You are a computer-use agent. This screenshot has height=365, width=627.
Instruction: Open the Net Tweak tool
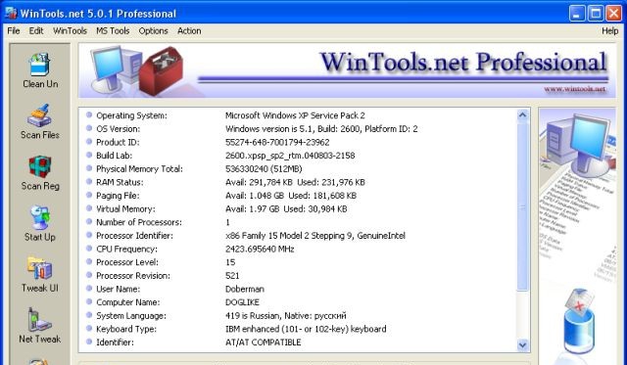pos(40,326)
